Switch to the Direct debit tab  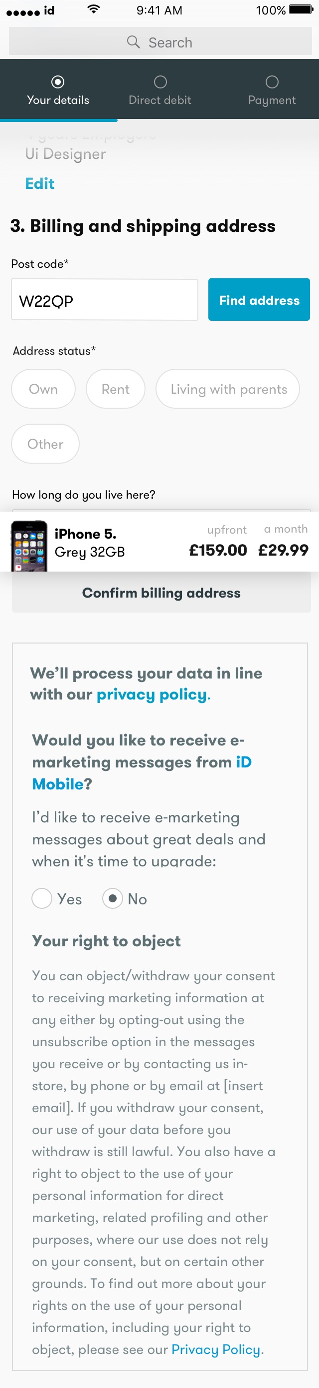coord(160,89)
